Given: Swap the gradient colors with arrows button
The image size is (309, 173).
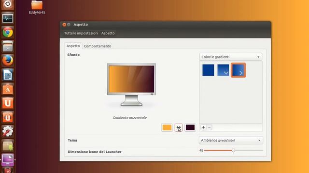Looking at the screenshot, I should 179,128.
